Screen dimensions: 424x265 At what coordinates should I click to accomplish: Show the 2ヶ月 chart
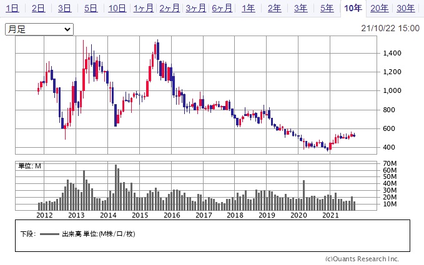170,8
